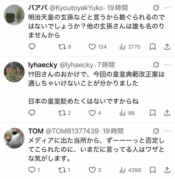Tap the Grok icon on lyhaecky's tweet
The width and height of the screenshot is (175, 179).
tap(156, 65)
